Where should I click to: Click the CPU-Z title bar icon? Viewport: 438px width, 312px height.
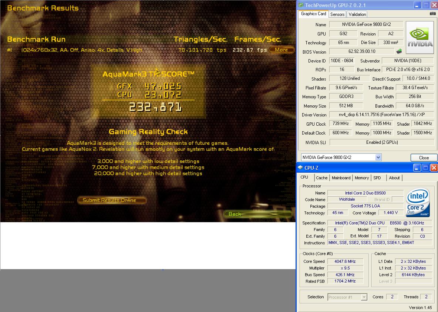[300, 168]
